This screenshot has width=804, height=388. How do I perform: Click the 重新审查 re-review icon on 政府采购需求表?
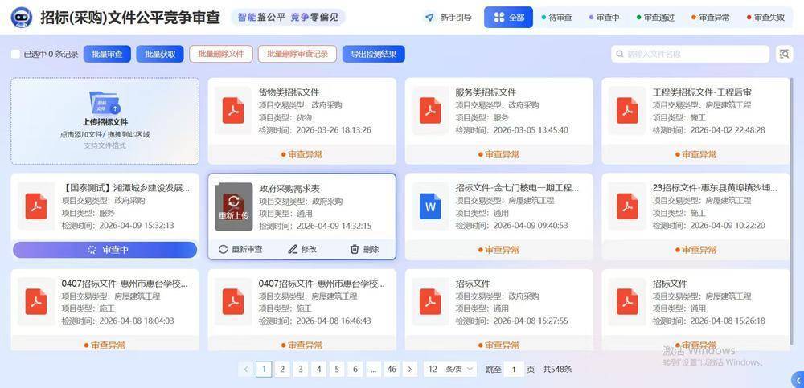click(x=224, y=249)
